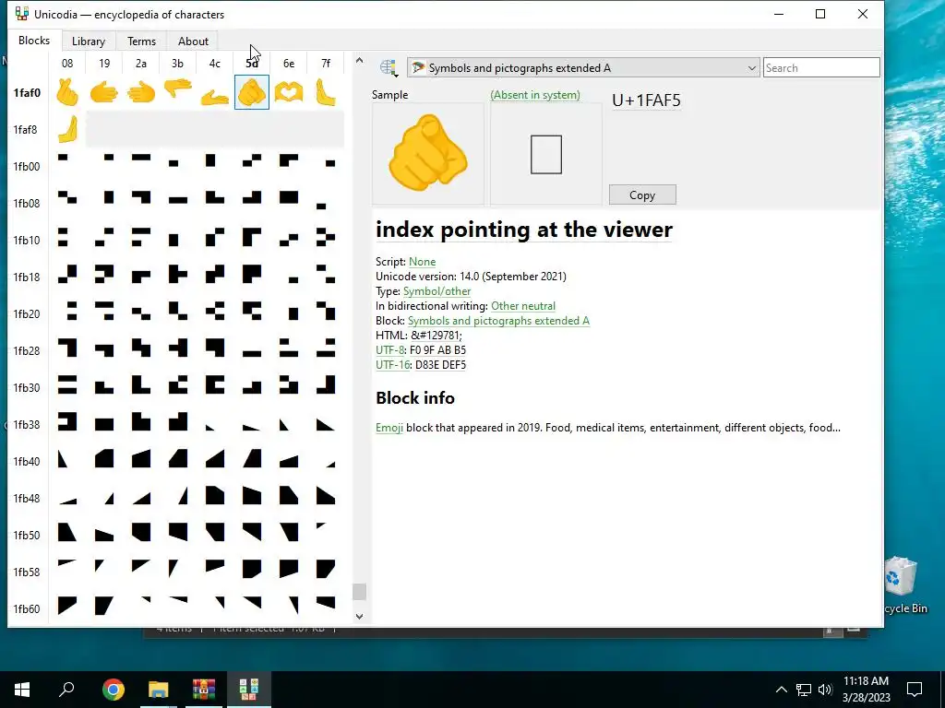The width and height of the screenshot is (945, 708).
Task: Select glyph in column 4c of row 1fb20
Action: point(214,313)
